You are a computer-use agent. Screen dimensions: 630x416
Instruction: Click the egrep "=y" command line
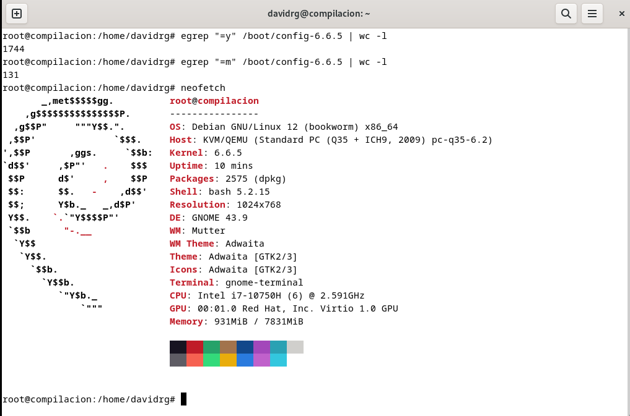coord(195,36)
